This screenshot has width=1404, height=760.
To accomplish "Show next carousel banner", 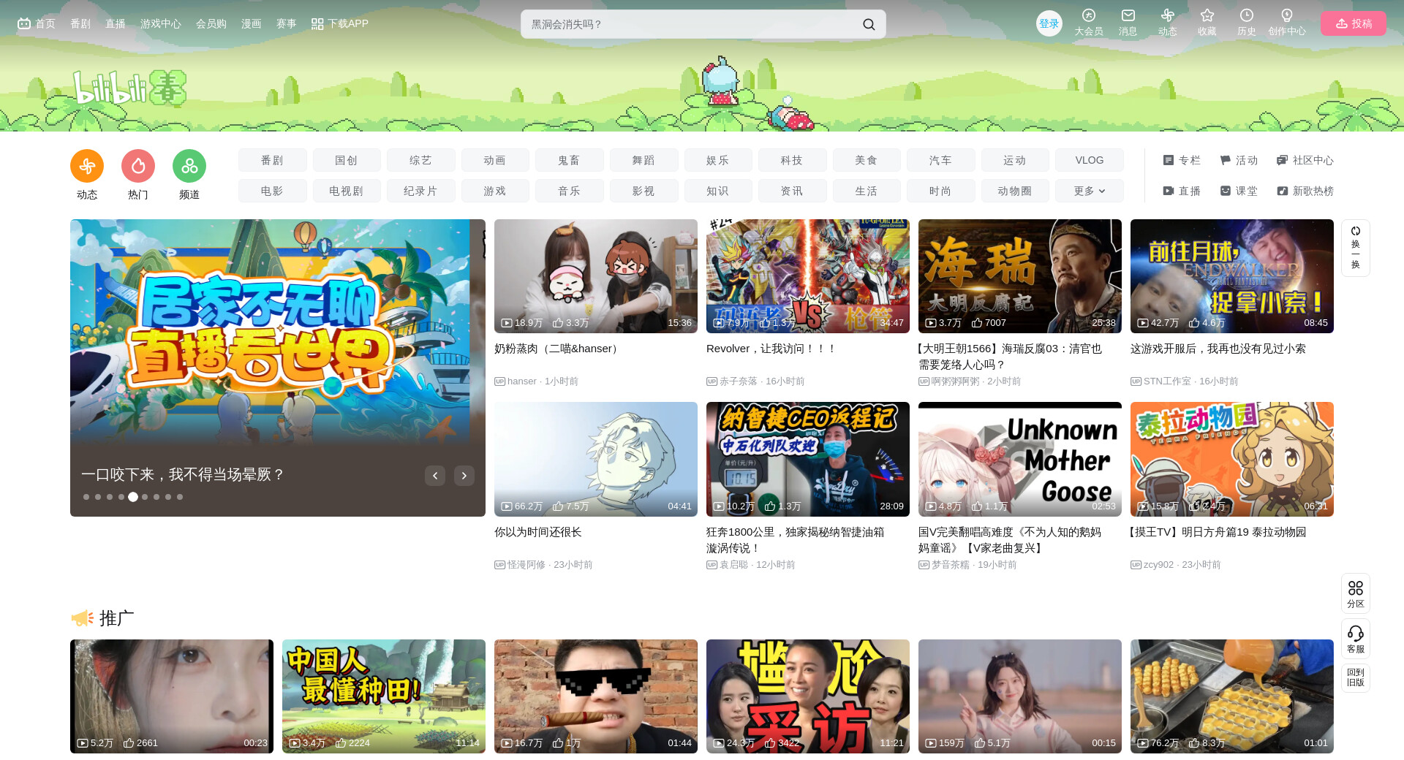I will coord(464,476).
